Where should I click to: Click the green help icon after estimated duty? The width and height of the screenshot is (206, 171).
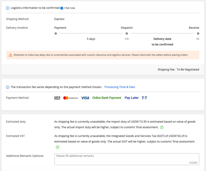[162, 127]
